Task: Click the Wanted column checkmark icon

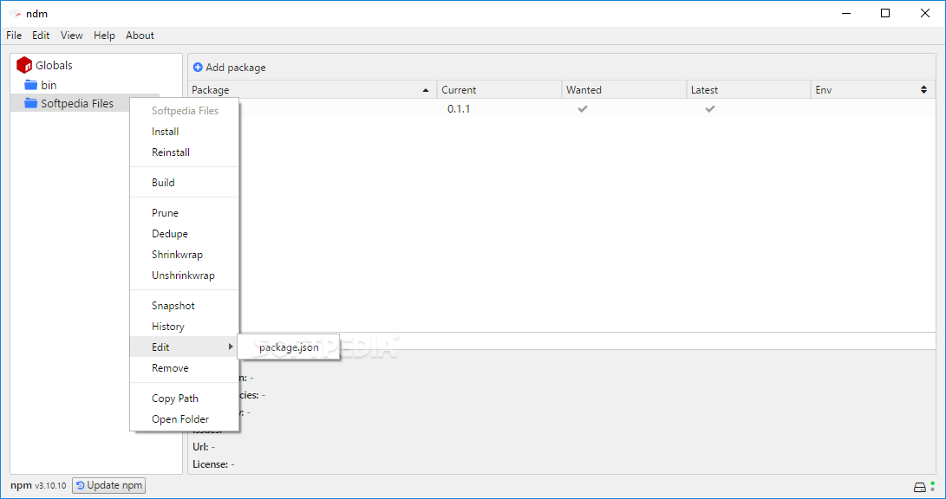Action: 582,109
